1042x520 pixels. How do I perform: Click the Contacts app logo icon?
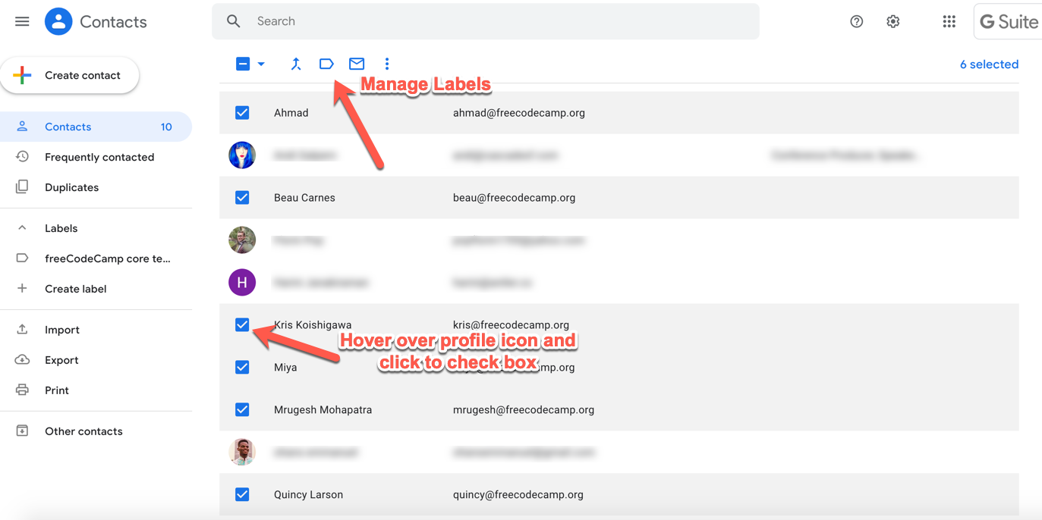click(58, 21)
